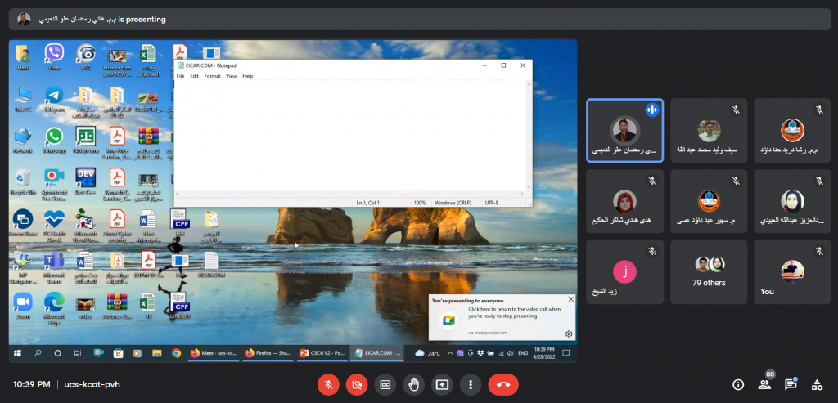The image size is (838, 403).
Task: Toggle closed captions with the CC button
Action: tap(385, 384)
